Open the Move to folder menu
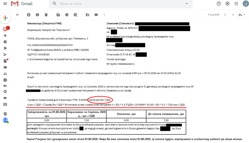Image resolution: width=249 pixels, height=143 pixels. [87, 15]
